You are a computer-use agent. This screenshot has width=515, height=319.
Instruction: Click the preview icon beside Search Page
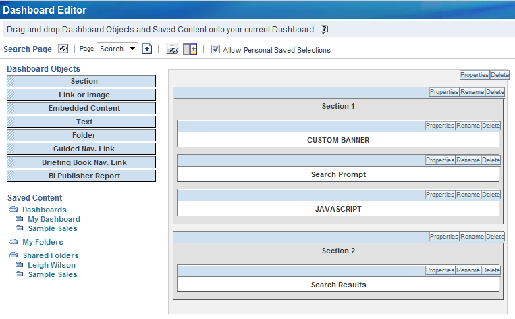tap(63, 49)
